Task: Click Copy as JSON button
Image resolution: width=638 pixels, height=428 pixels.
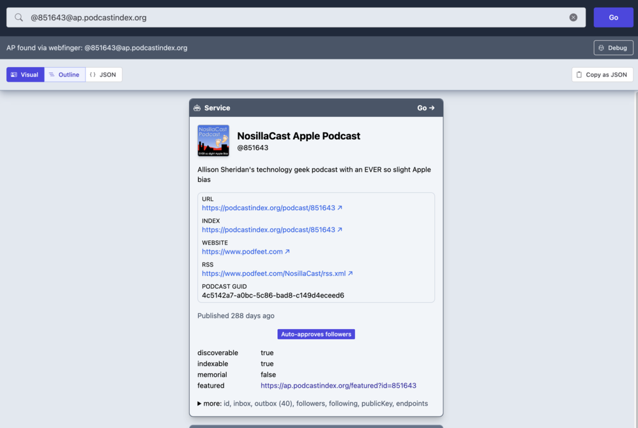Action: (x=602, y=75)
